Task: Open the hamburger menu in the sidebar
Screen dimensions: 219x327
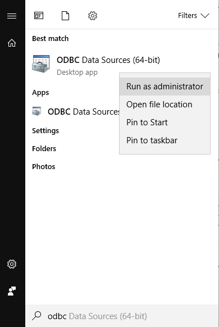Action: coord(12,16)
